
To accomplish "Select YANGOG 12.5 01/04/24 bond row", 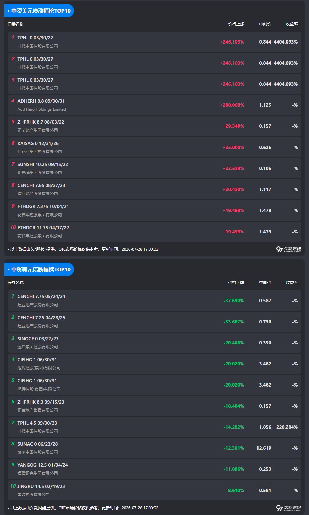I will point(154,469).
